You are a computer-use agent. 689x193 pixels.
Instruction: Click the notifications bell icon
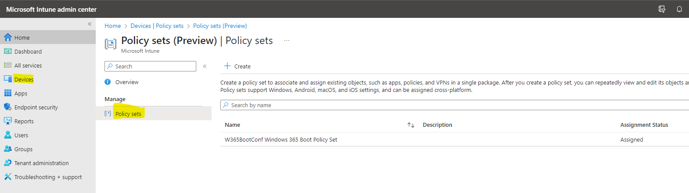click(x=679, y=9)
